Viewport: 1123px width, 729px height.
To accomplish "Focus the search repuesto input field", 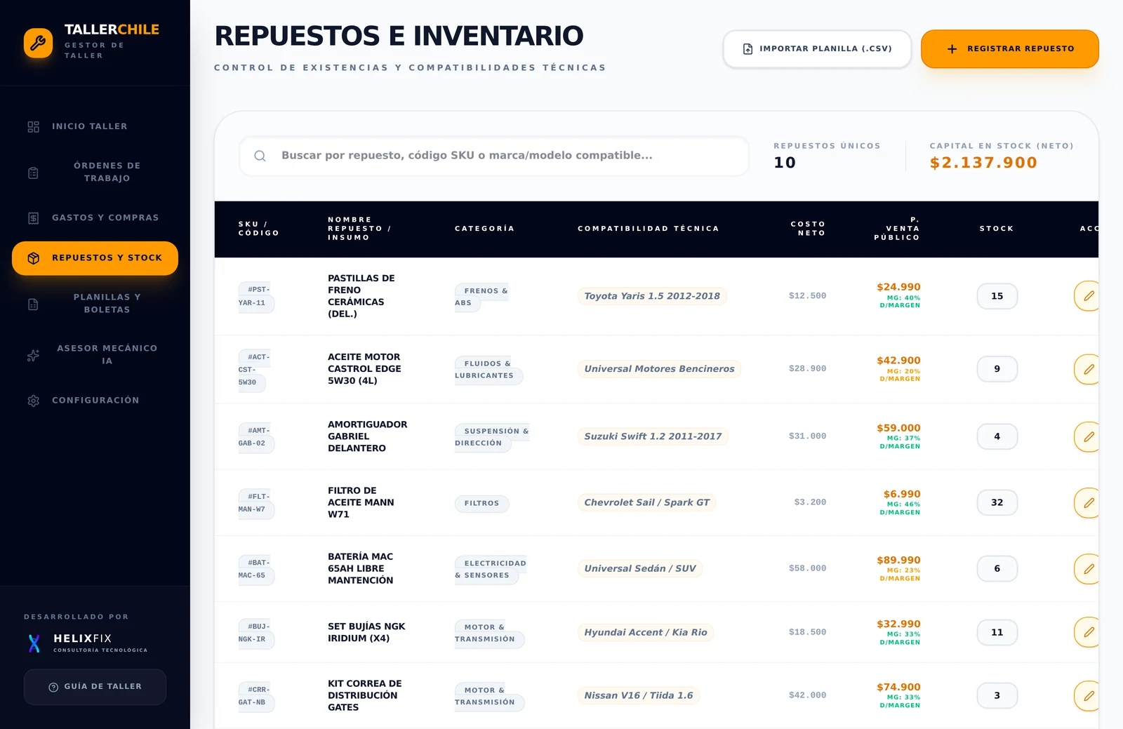I will [494, 156].
